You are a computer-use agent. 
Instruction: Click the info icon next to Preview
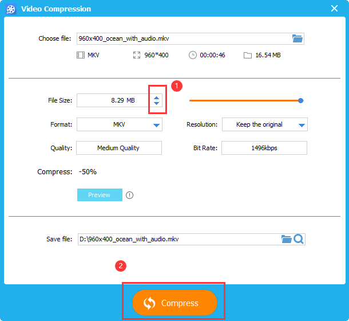pyautogui.click(x=130, y=195)
